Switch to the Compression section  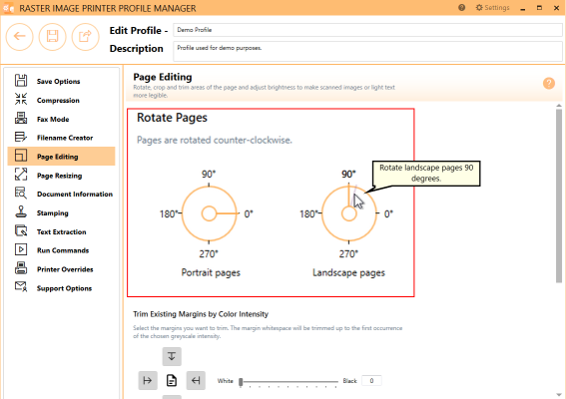(x=58, y=101)
